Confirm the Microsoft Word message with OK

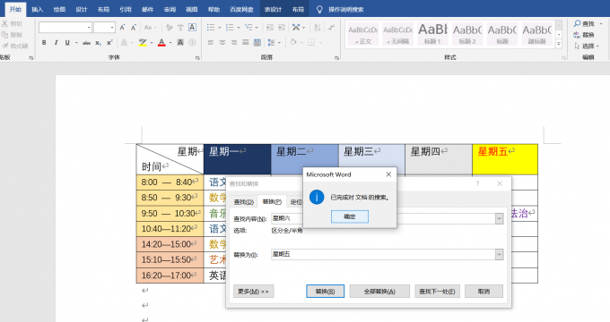pos(350,216)
